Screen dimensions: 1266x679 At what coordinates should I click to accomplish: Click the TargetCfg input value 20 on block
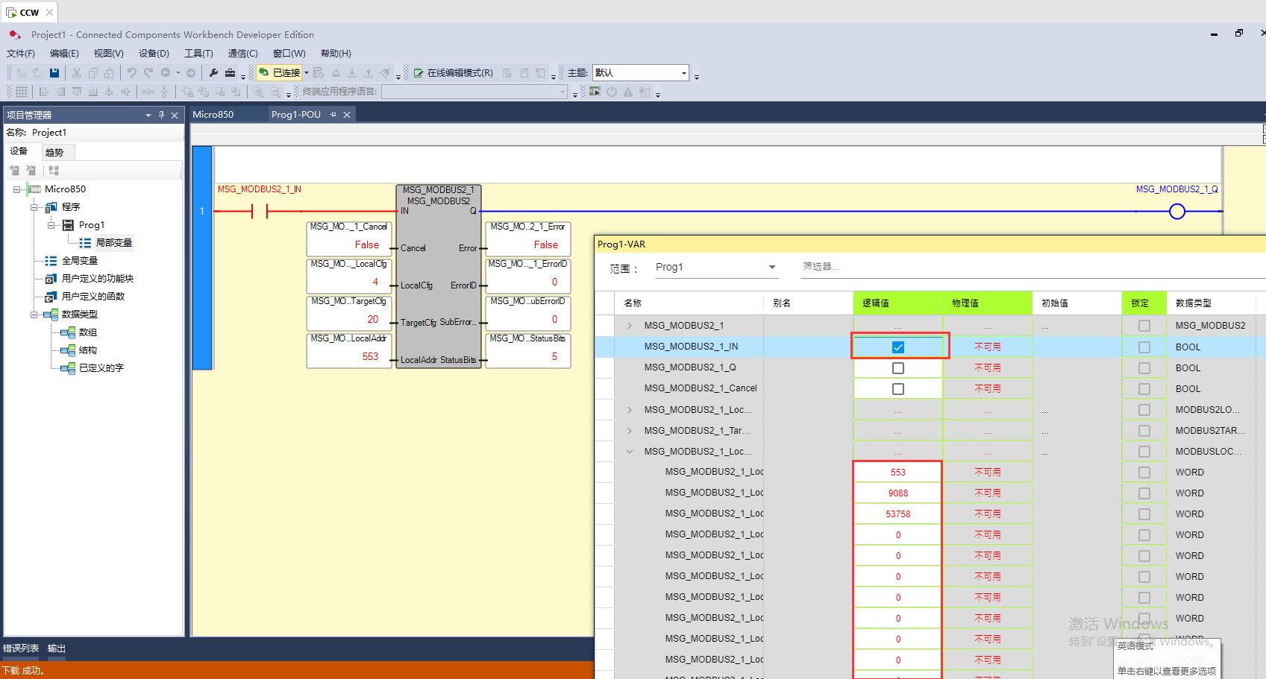(x=373, y=319)
